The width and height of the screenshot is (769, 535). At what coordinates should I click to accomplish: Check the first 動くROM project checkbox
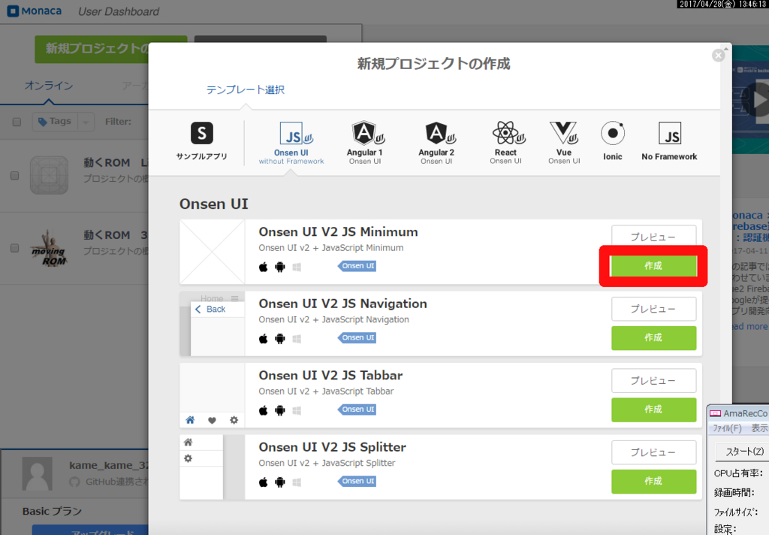[15, 175]
